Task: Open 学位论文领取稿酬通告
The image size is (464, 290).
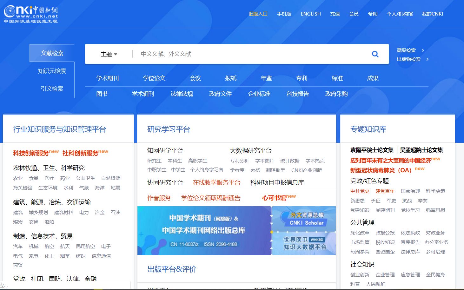Action: pyautogui.click(x=211, y=198)
